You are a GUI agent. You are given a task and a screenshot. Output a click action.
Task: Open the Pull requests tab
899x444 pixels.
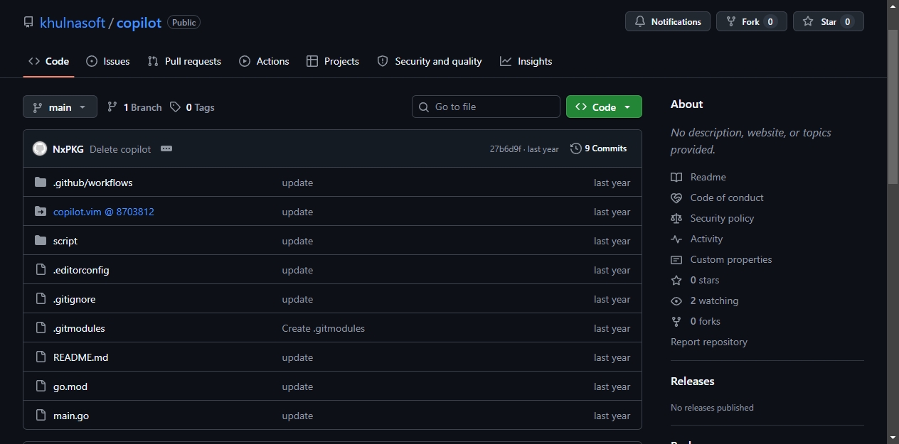(184, 62)
